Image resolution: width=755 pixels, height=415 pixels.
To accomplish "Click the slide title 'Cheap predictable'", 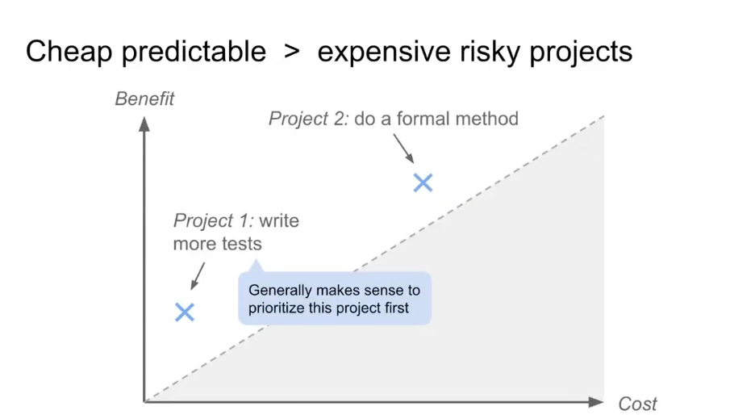I will click(x=146, y=52).
